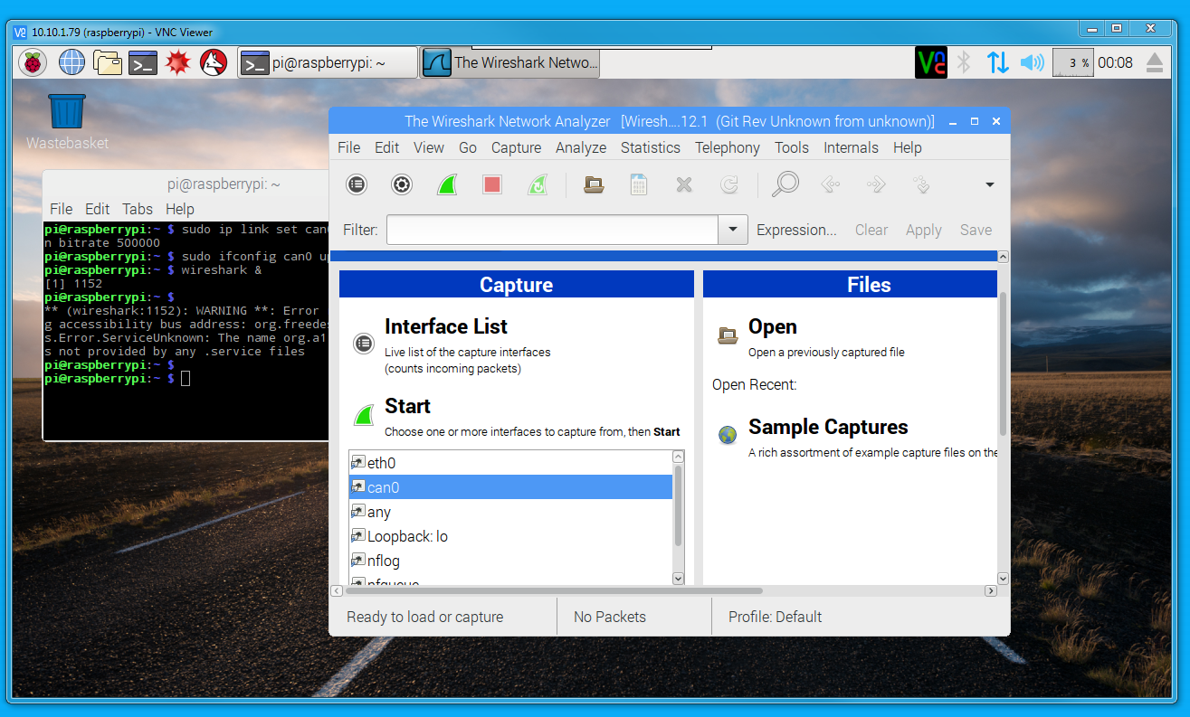Open the network connection tray icon

pyautogui.click(x=997, y=62)
